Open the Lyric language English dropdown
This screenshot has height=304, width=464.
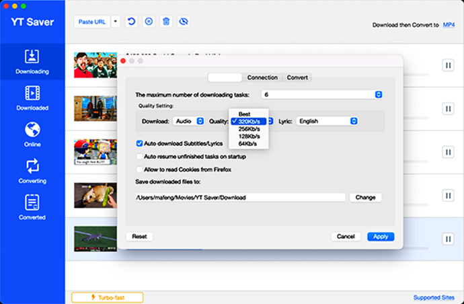pyautogui.click(x=327, y=121)
